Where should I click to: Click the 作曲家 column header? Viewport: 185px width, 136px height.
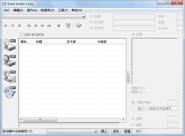tap(111, 42)
